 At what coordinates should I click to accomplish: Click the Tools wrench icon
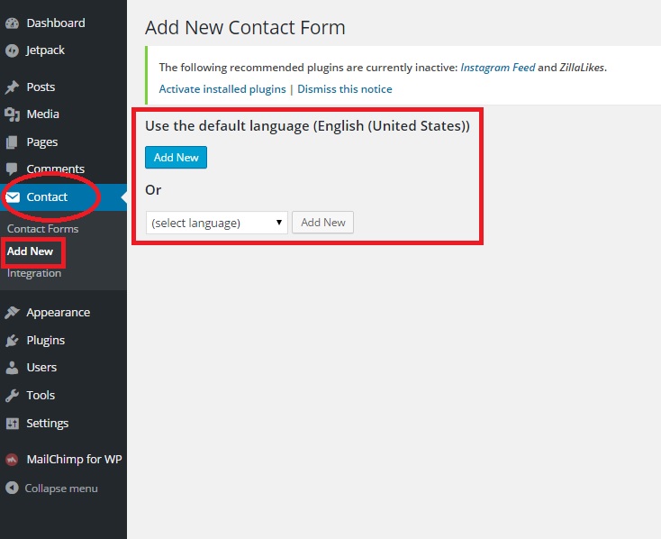point(13,396)
